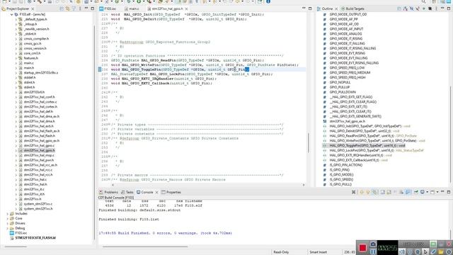Image resolution: width=453 pixels, height=255 pixels.
Task: Open Display Selected Console dropdown
Action: coord(428,192)
